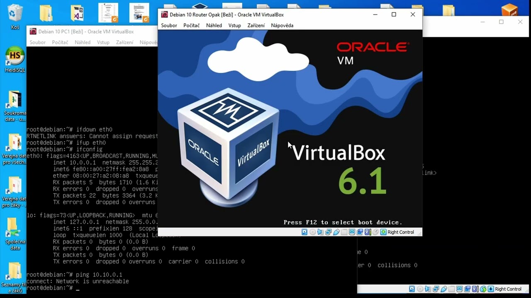Open audio indicator in Router Opak status bar
The width and height of the screenshot is (531, 298).
click(x=320, y=232)
